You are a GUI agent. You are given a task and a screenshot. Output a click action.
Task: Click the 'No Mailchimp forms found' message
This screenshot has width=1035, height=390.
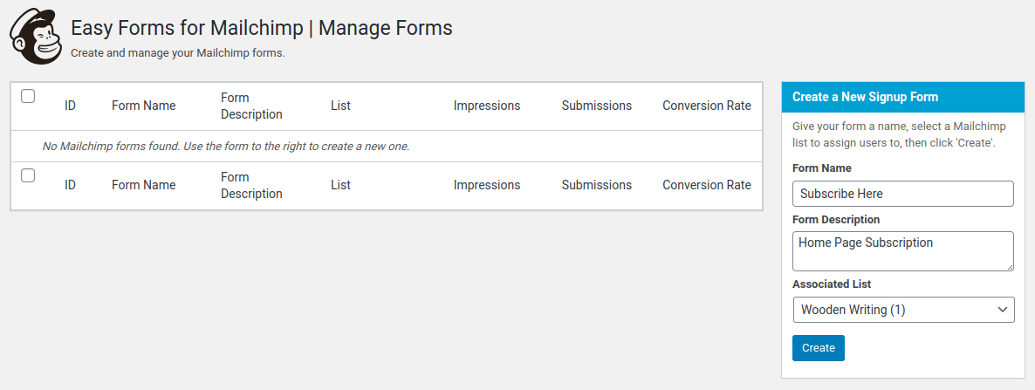point(226,147)
